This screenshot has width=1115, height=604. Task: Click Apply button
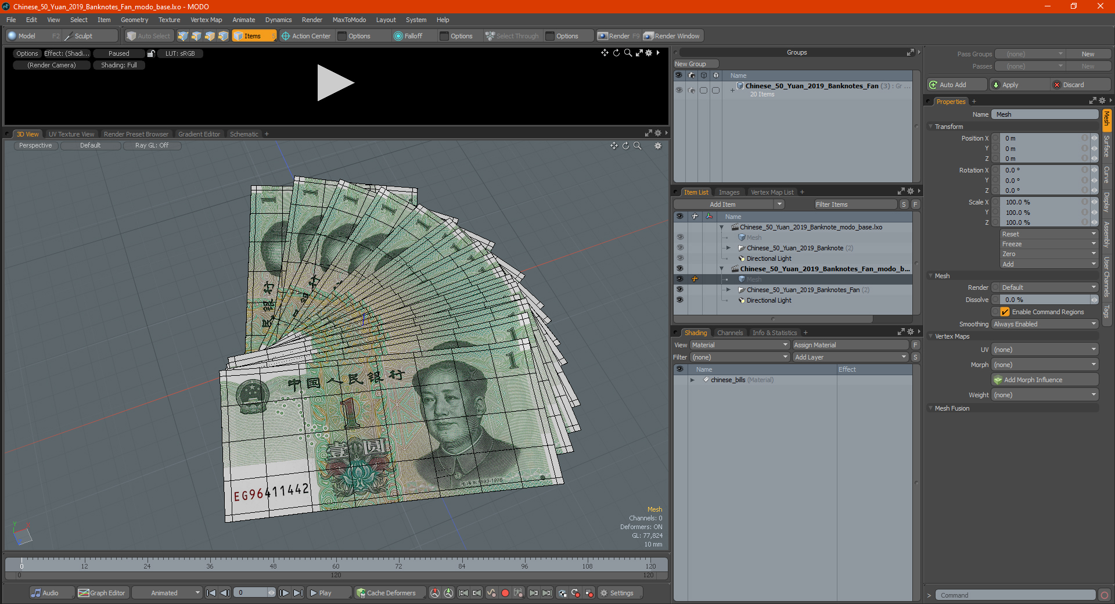(1020, 85)
